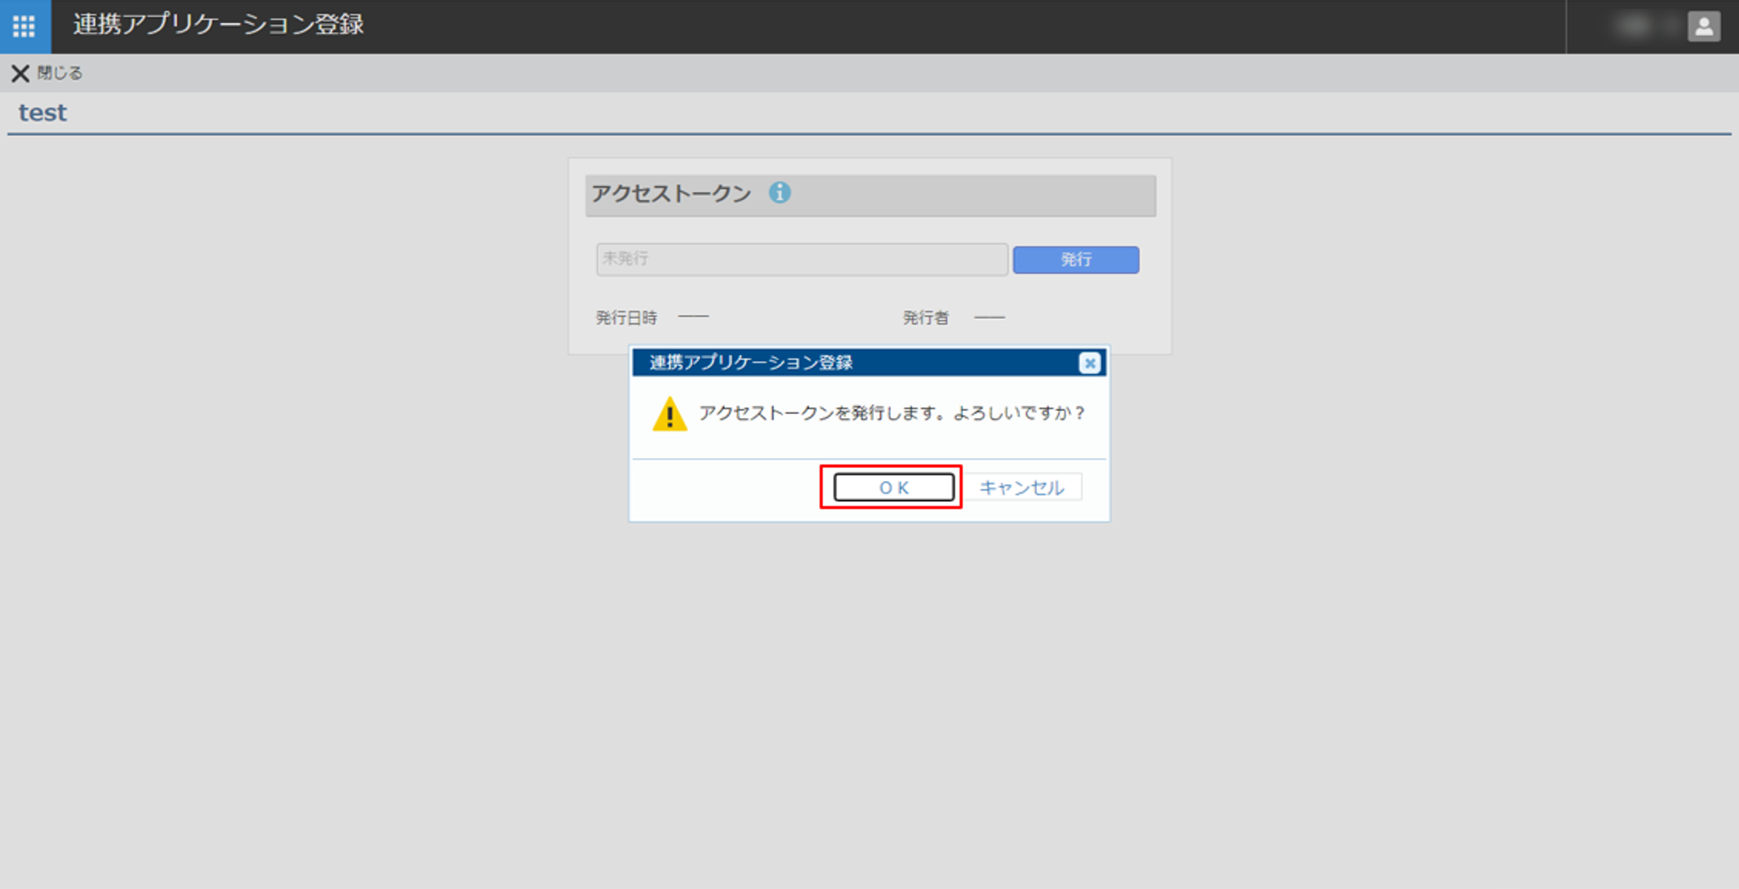Click the page header title 連携アプリケーション登録
This screenshot has height=889, width=1739.
click(x=218, y=24)
